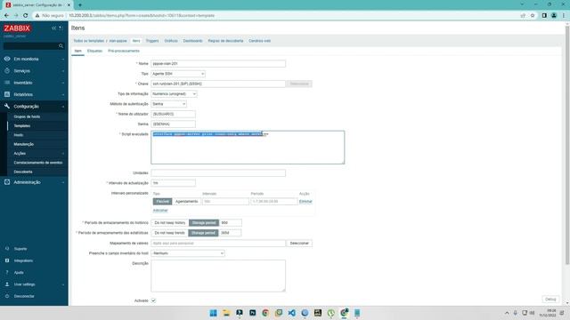Click the list icon for Inventário
The width and height of the screenshot is (570, 320).
[7, 83]
